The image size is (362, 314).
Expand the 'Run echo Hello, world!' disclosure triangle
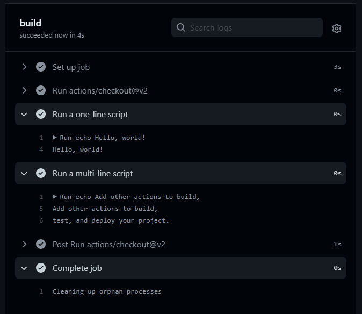[54, 138]
